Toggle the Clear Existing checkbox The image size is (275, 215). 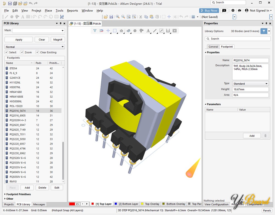point(37,52)
